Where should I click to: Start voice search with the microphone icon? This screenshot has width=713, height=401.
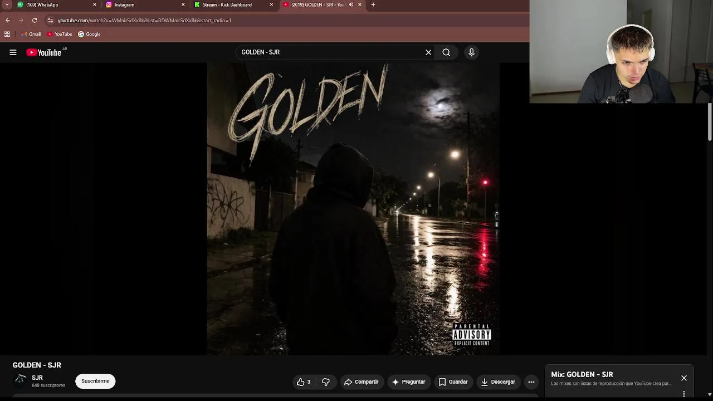coord(471,52)
